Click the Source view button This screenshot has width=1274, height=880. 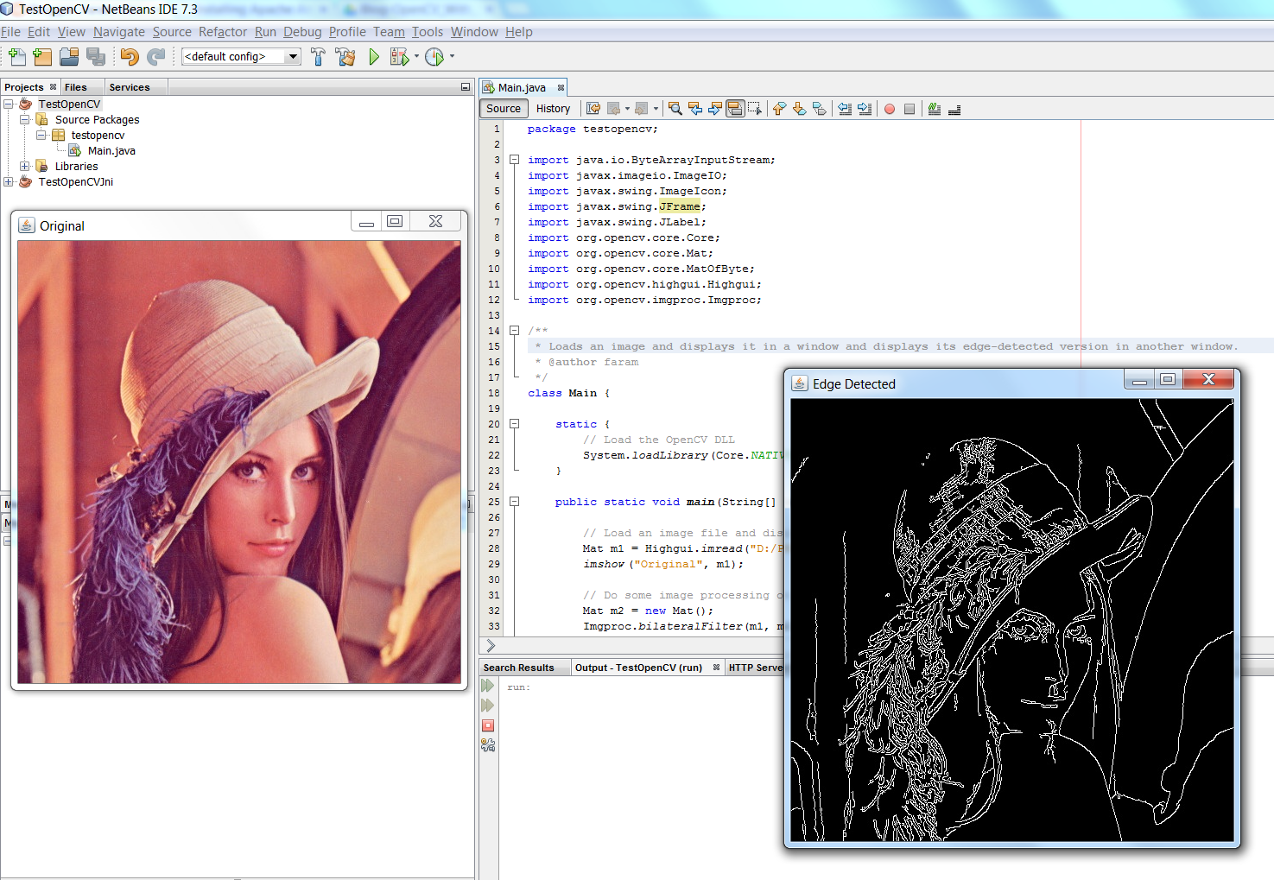[x=503, y=108]
